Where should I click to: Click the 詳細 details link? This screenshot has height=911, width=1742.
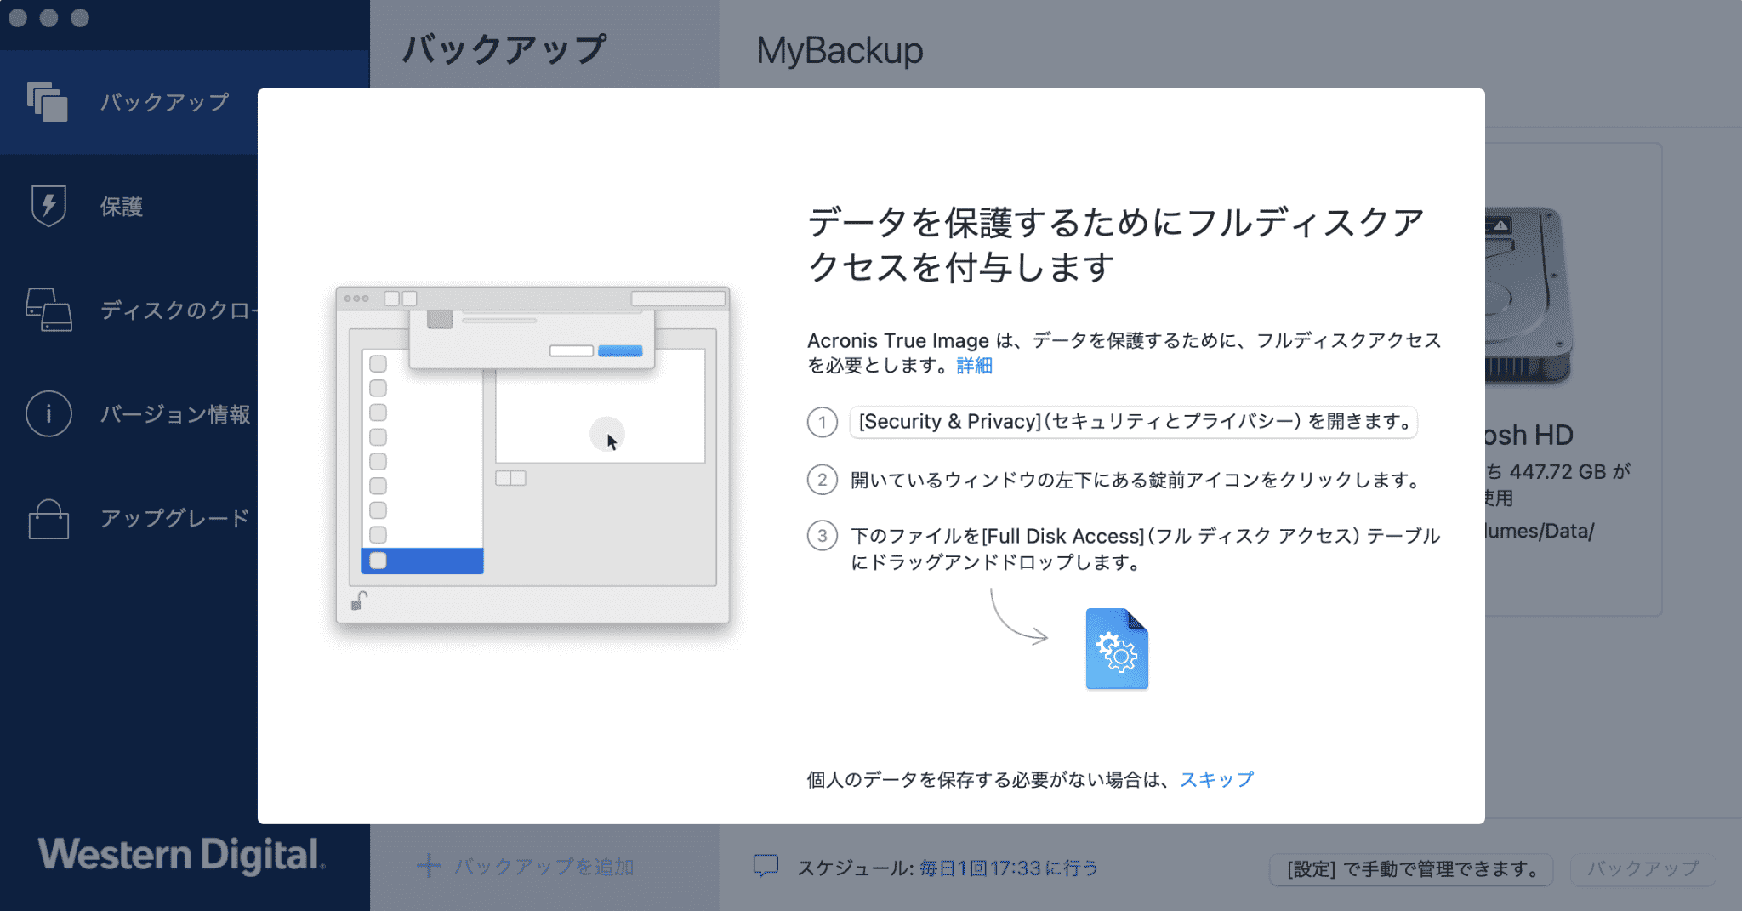pos(974,366)
